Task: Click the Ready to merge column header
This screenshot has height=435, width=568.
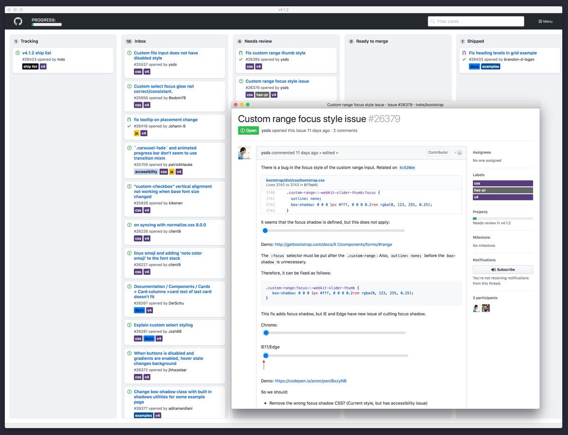Action: 372,41
